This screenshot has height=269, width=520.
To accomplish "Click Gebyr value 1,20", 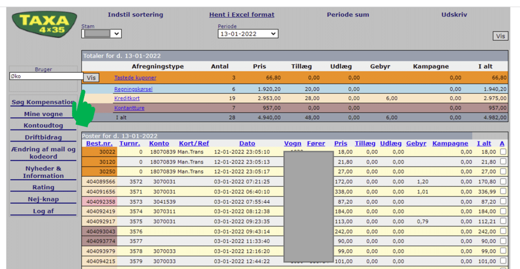I will tap(423, 182).
